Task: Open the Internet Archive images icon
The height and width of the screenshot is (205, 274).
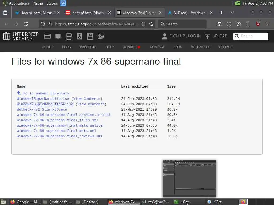Action: pos(101,36)
